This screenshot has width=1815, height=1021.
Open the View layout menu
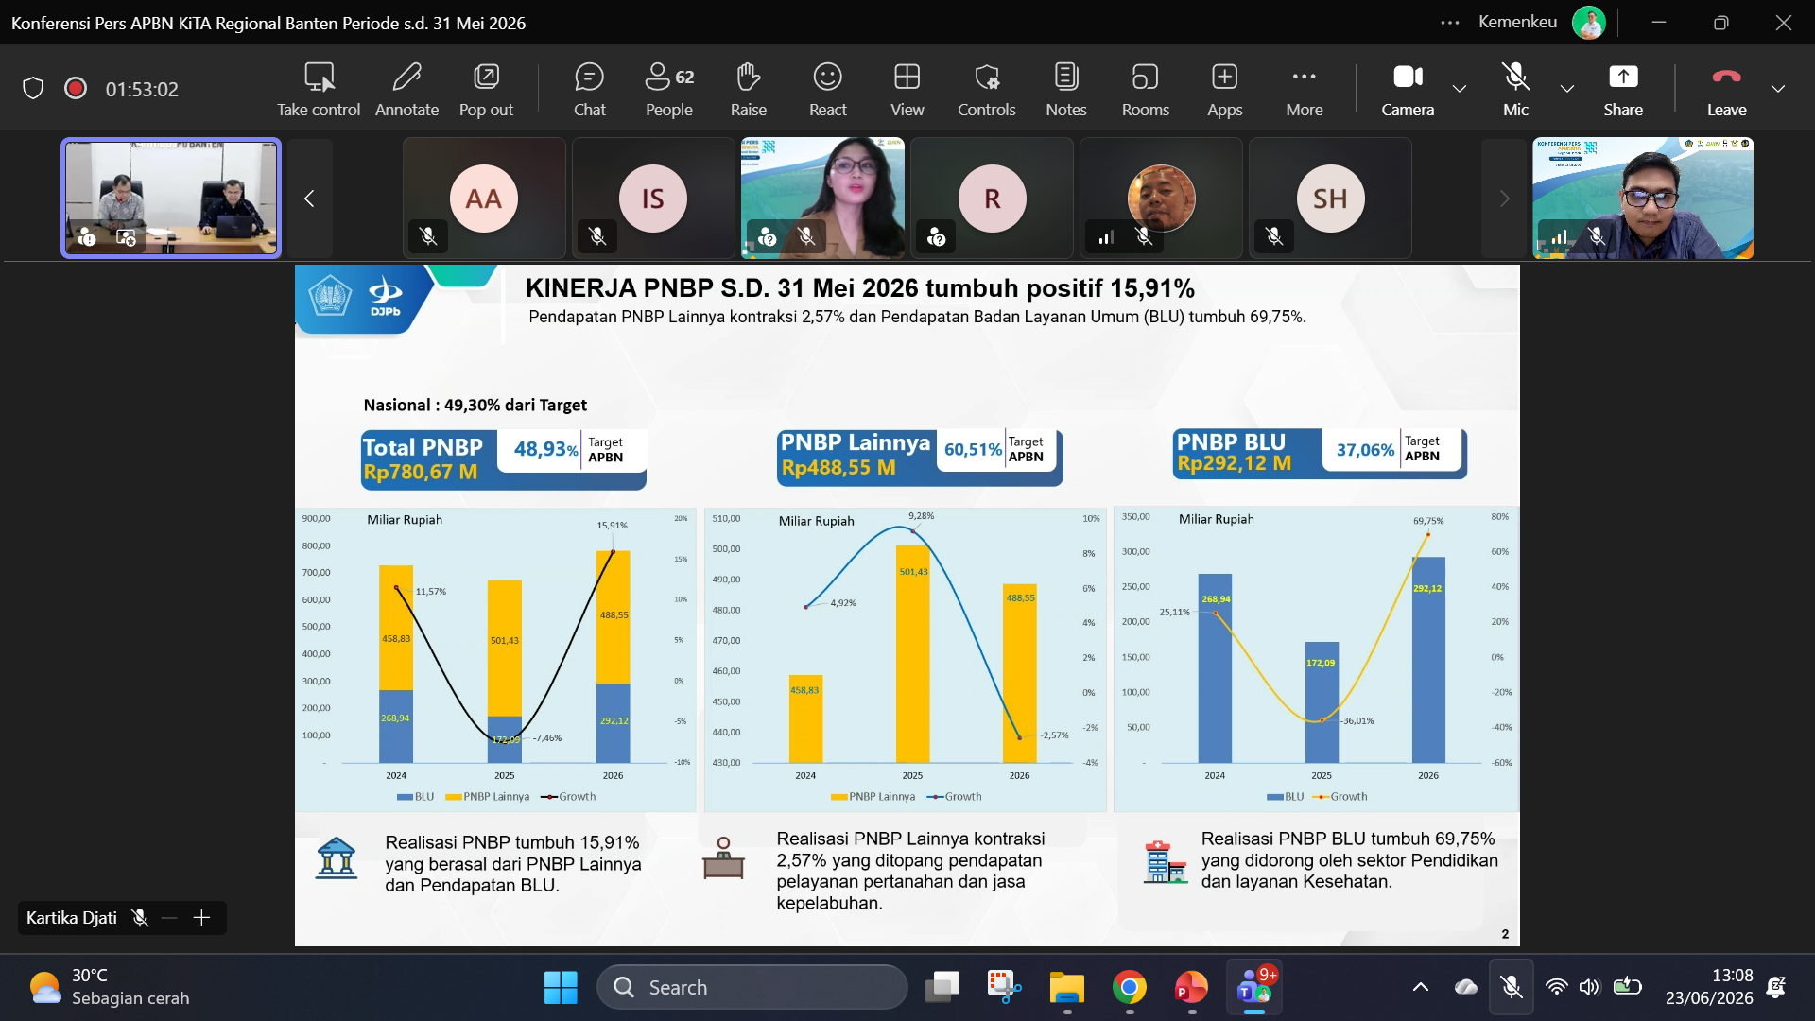click(907, 90)
